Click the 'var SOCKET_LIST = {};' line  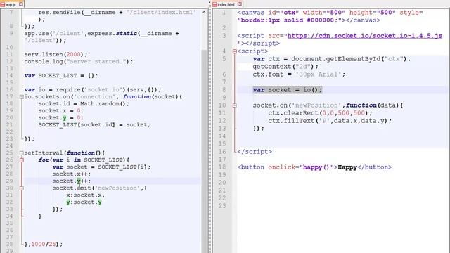pyautogui.click(x=61, y=76)
